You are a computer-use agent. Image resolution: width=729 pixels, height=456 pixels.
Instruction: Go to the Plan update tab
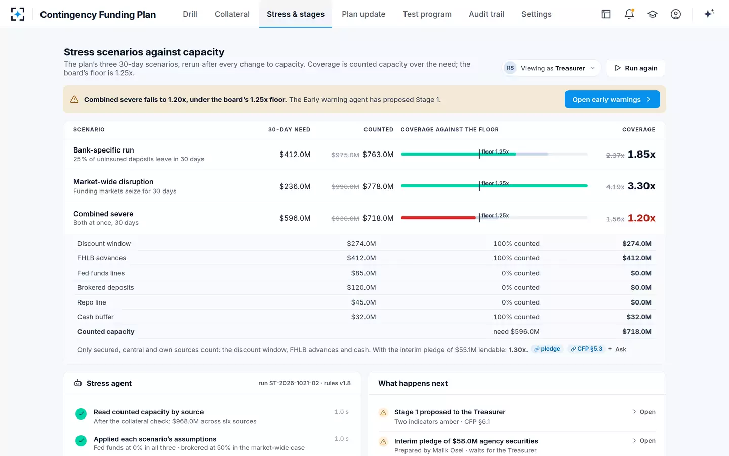click(363, 14)
